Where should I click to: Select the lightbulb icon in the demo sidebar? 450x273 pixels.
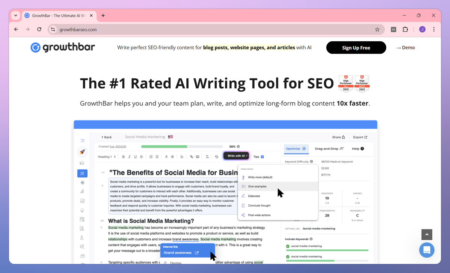point(82,210)
